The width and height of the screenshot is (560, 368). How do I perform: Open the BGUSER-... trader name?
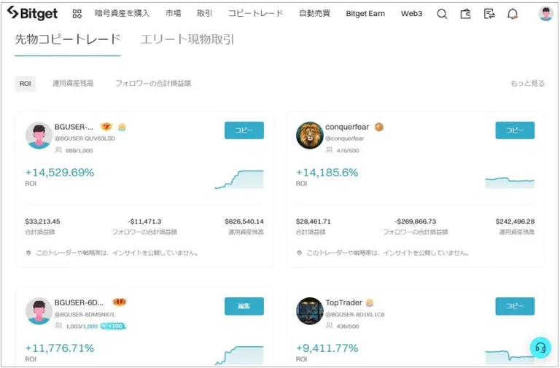pos(74,127)
